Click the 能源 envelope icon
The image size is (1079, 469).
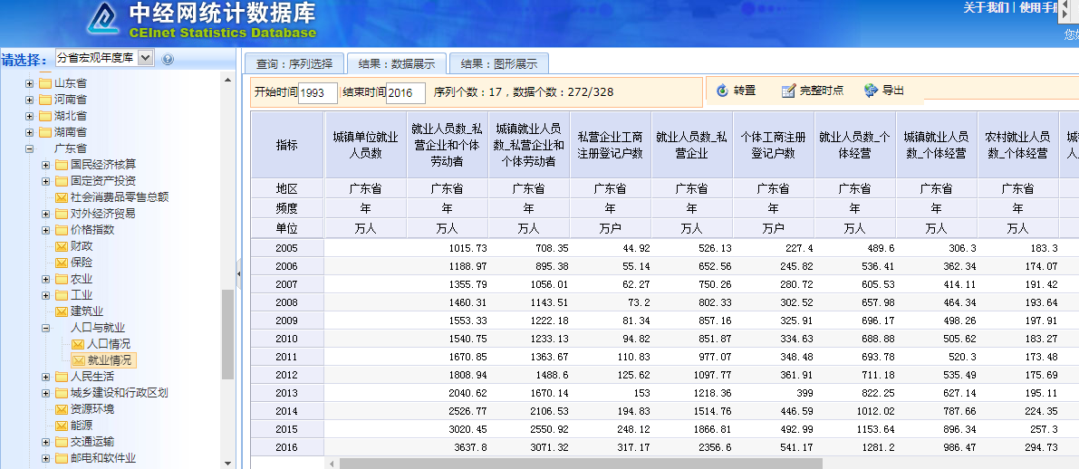tap(62, 426)
